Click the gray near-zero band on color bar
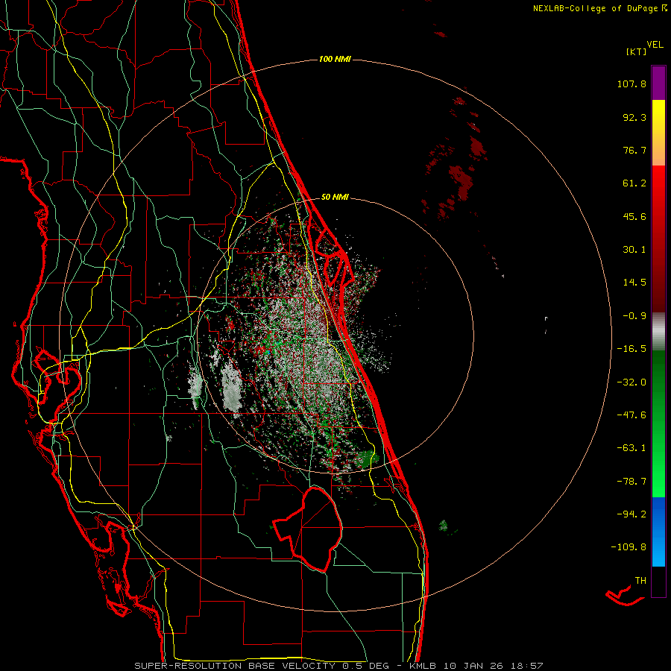Screen dimensions: 671x671 tap(658, 328)
